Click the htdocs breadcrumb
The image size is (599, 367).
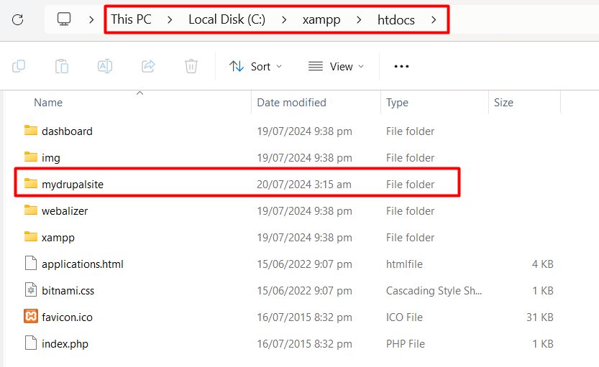pos(396,19)
